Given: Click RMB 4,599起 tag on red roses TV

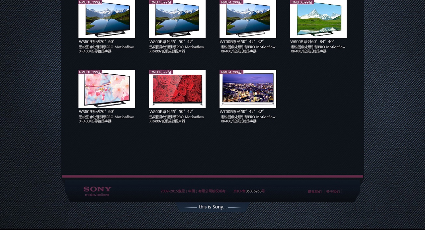Looking at the screenshot, I should [161, 72].
